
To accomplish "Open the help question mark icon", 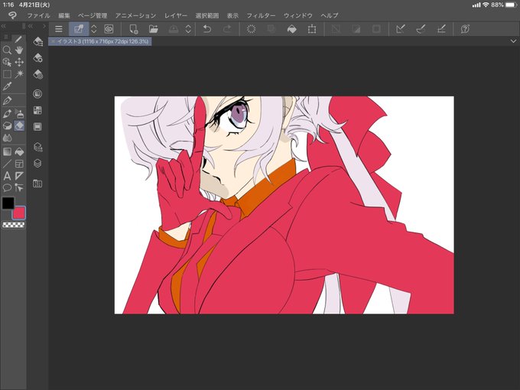I will pos(465,29).
